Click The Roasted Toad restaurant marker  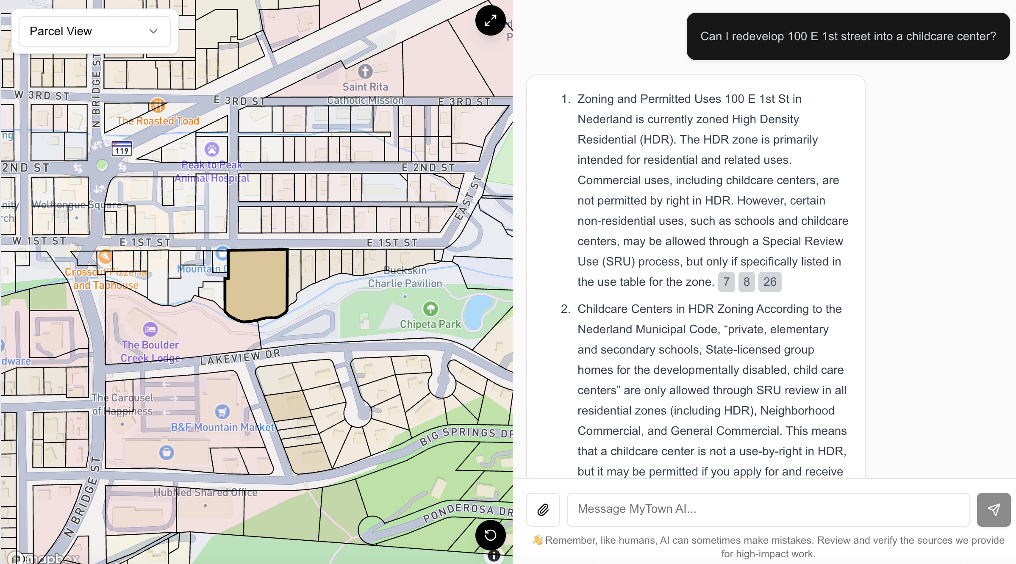tap(158, 105)
